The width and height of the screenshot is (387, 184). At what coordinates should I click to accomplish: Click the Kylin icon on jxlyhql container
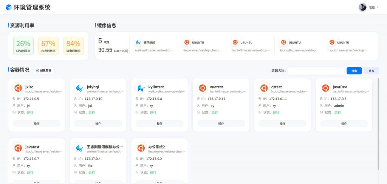click(79, 88)
